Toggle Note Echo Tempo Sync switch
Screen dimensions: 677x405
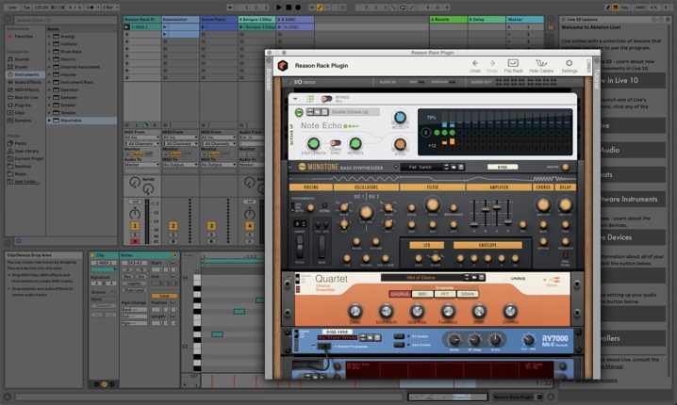(x=335, y=144)
